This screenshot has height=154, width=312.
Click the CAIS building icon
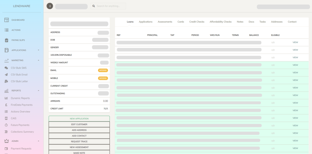[x=6, y=118]
